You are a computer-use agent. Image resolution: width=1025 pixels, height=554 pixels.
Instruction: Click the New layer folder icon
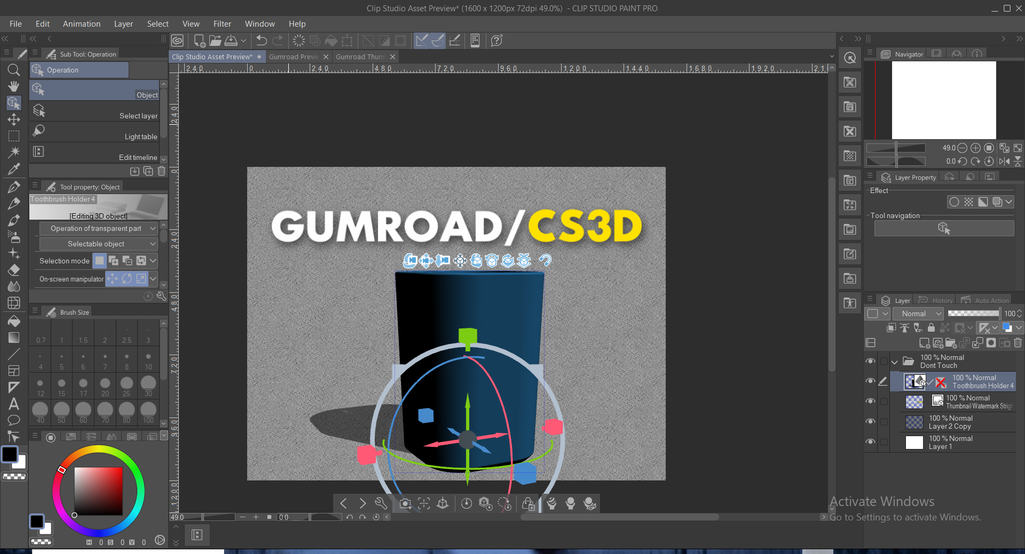point(951,343)
